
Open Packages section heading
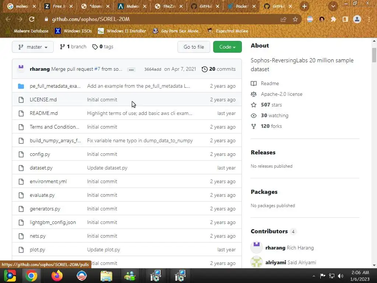point(264,192)
